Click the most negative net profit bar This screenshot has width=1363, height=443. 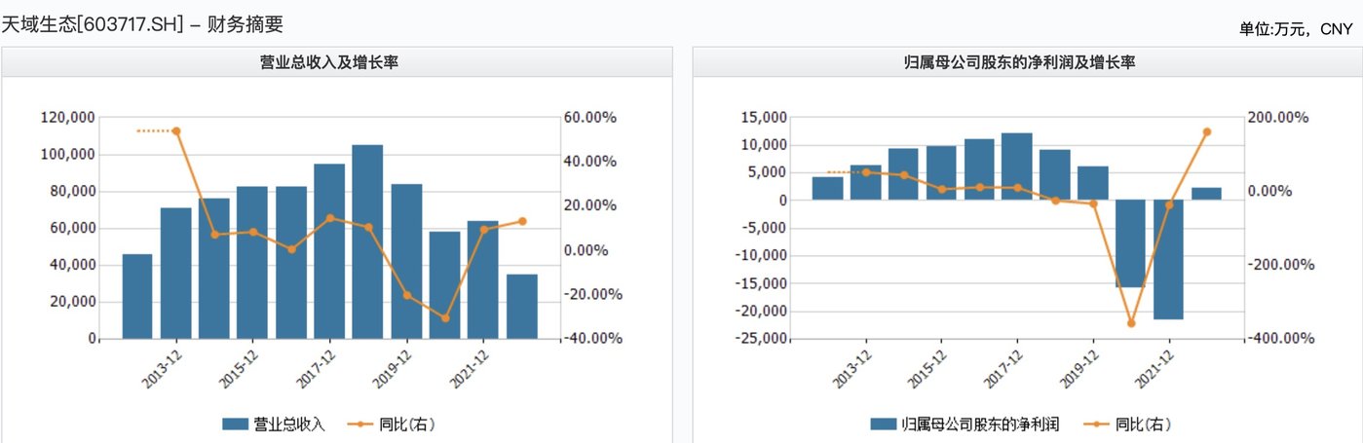[x=1168, y=260]
